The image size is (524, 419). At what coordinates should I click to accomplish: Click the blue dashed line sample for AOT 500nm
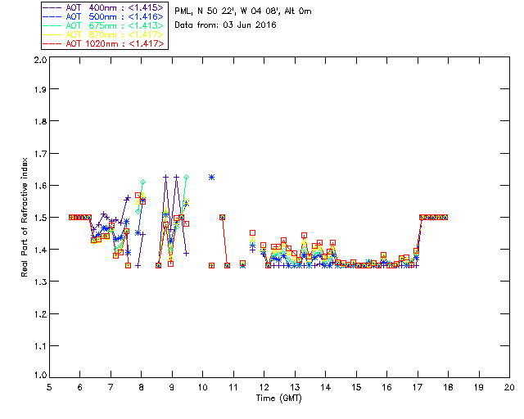click(x=52, y=16)
